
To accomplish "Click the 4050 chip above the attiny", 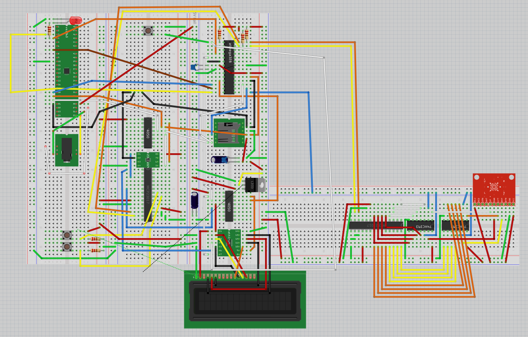I will pos(229,206).
